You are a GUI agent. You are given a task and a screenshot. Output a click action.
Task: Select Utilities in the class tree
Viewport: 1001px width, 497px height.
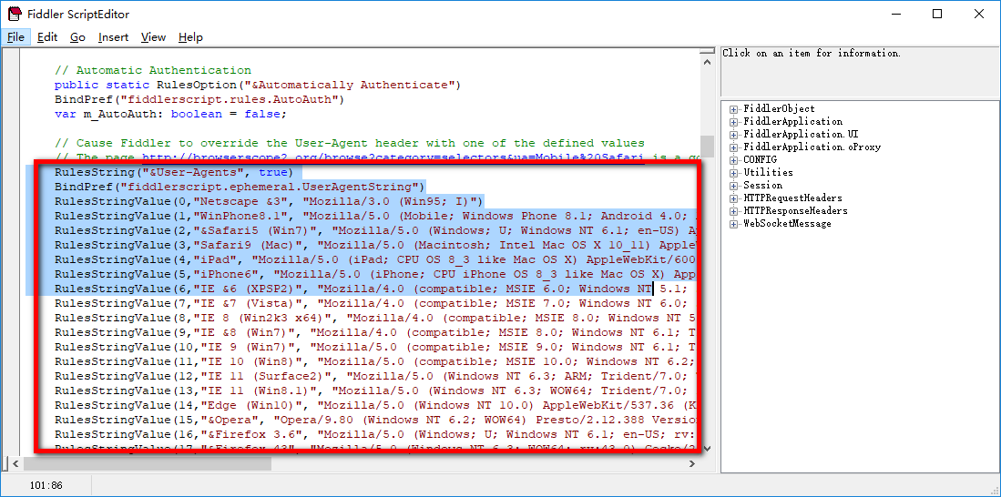click(x=768, y=173)
